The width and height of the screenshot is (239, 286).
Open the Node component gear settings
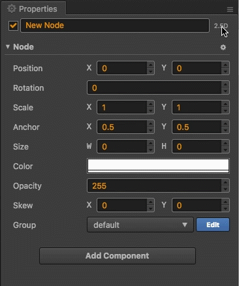(x=223, y=47)
